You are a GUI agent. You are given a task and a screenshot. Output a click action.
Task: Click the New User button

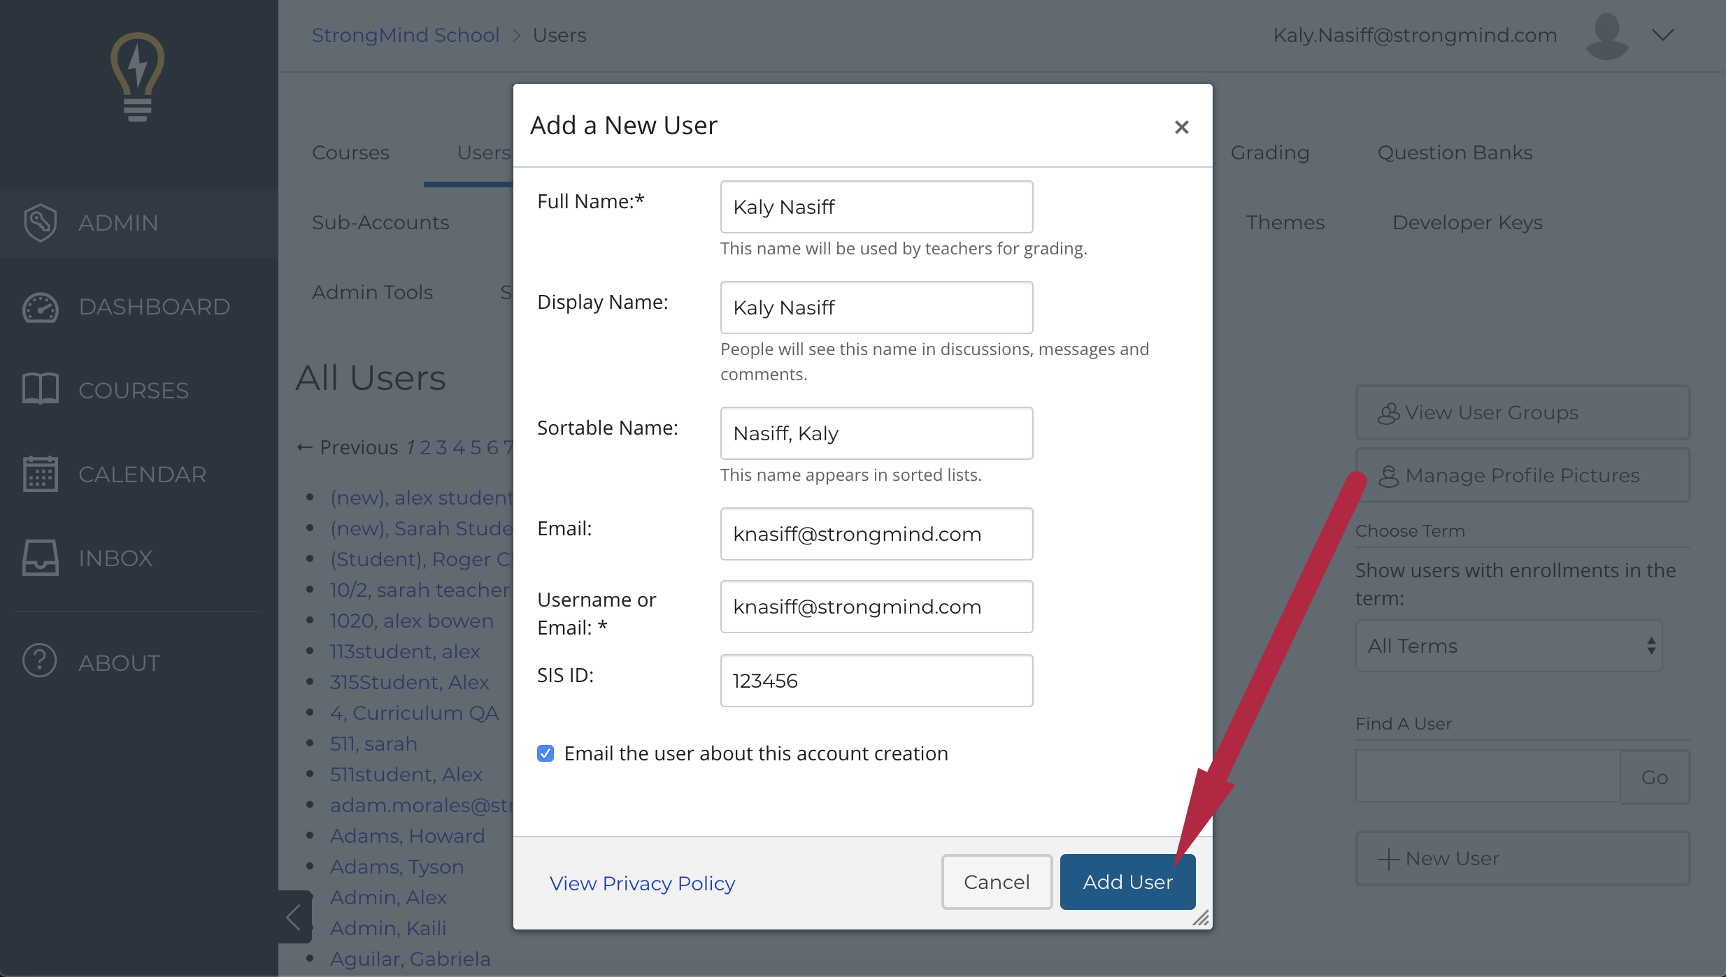click(1522, 858)
